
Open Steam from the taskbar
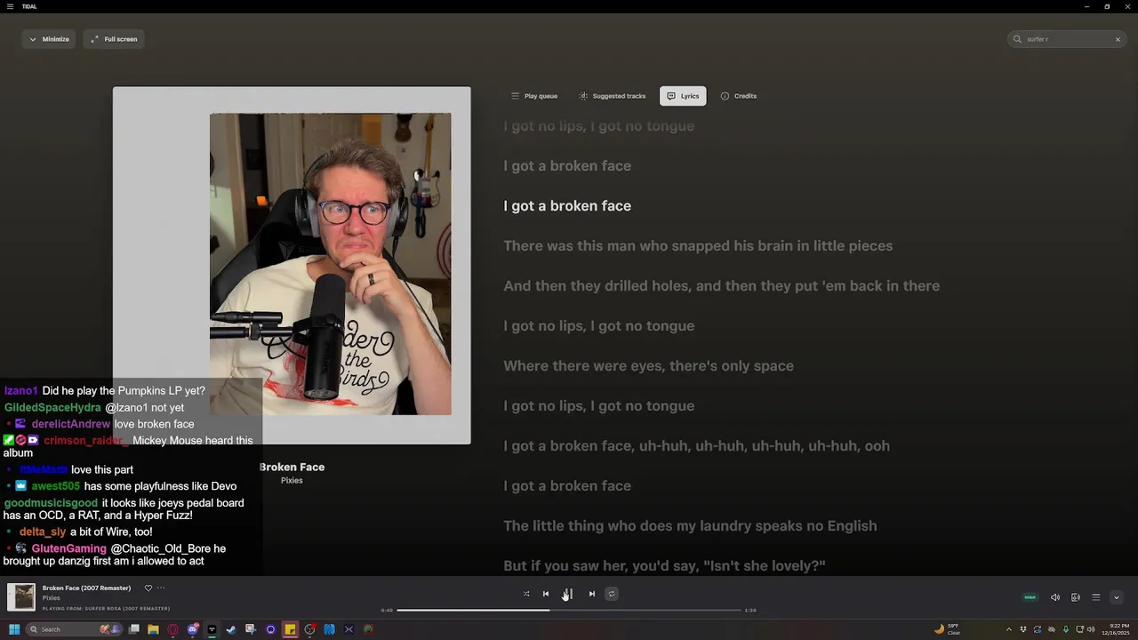coord(231,629)
